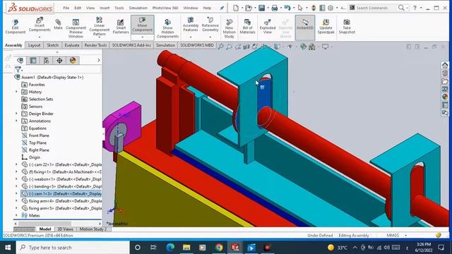Click the tree filter funnel icon
This screenshot has height=254, width=452.
pyautogui.click(x=18, y=69)
